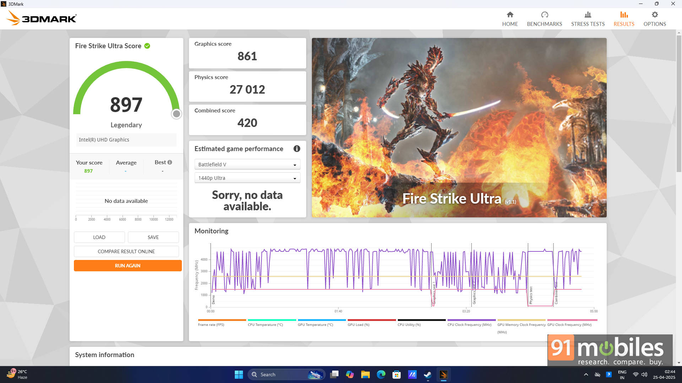Toggle the CPU Temperature legend
The width and height of the screenshot is (682, 383).
[x=272, y=323]
